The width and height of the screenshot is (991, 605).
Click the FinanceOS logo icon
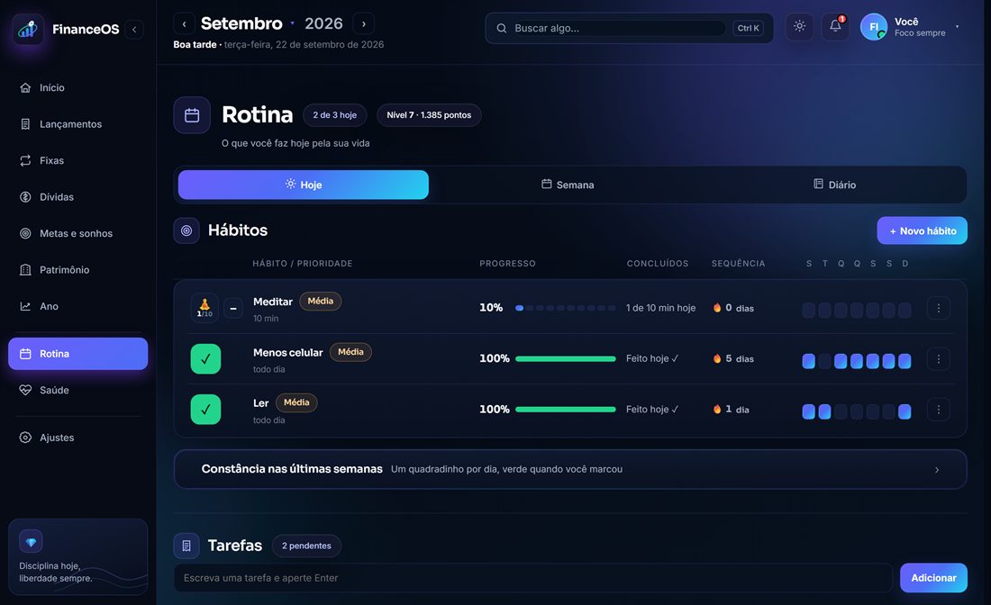[28, 29]
